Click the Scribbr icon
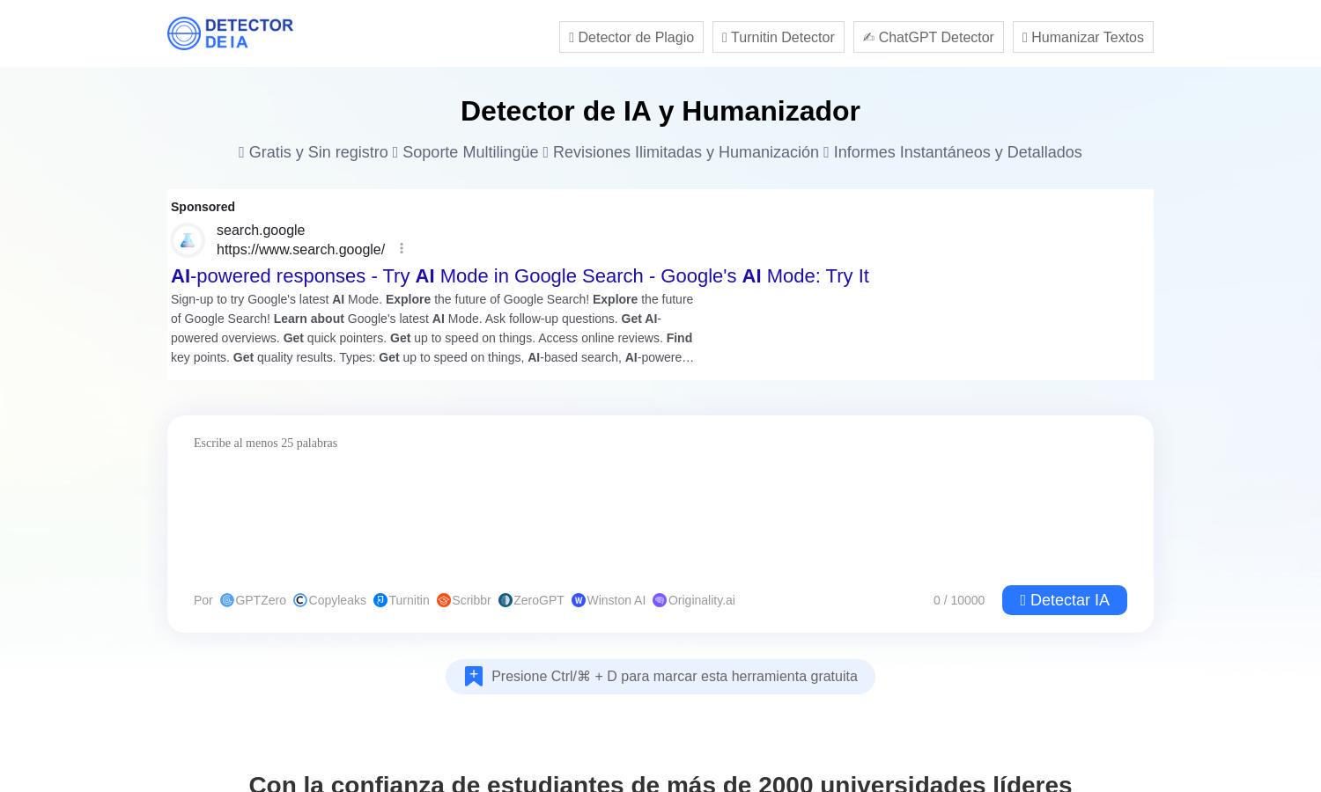Screen dimensions: 1321x792 coord(444,600)
